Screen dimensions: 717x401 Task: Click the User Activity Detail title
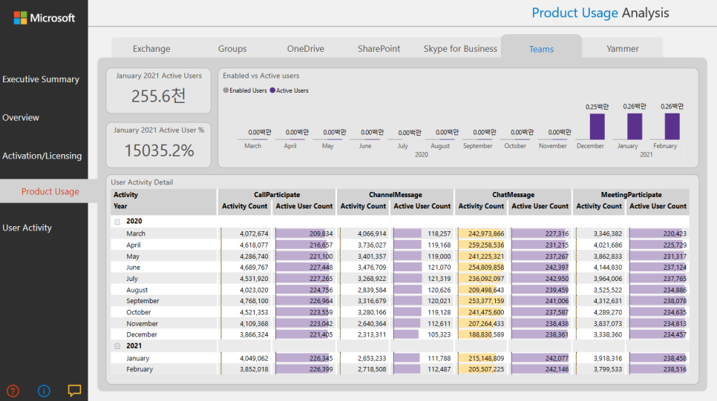point(142,182)
